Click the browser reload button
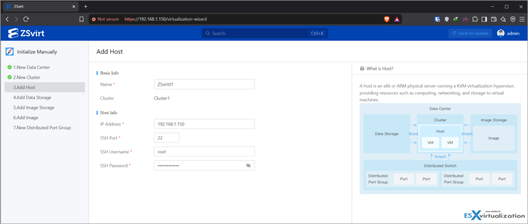Viewport: 528px width, 224px height. (x=26, y=19)
